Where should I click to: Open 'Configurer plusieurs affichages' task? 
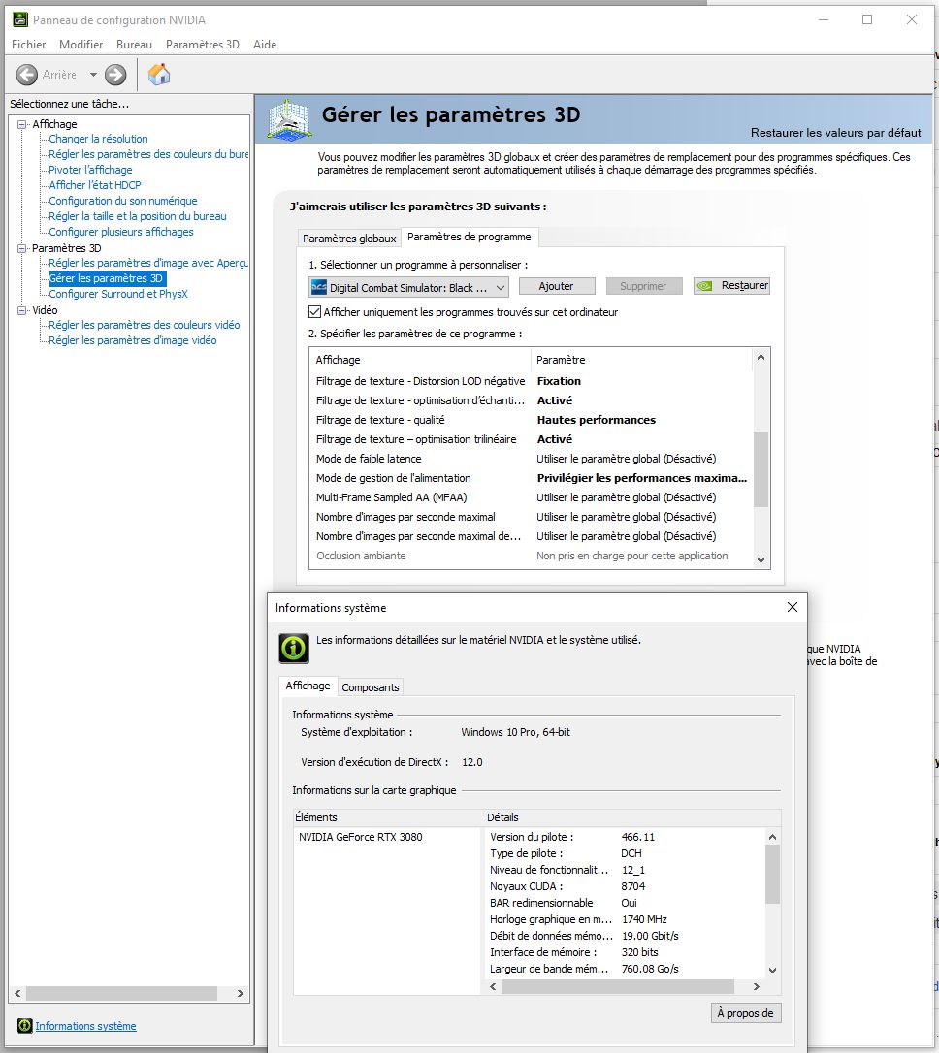point(121,232)
